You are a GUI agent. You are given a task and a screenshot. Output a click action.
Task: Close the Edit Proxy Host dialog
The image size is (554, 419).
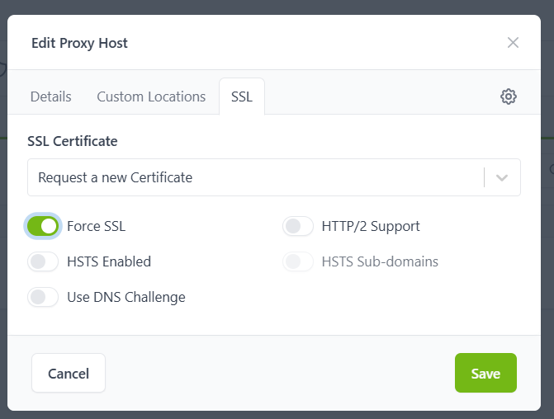tap(513, 43)
